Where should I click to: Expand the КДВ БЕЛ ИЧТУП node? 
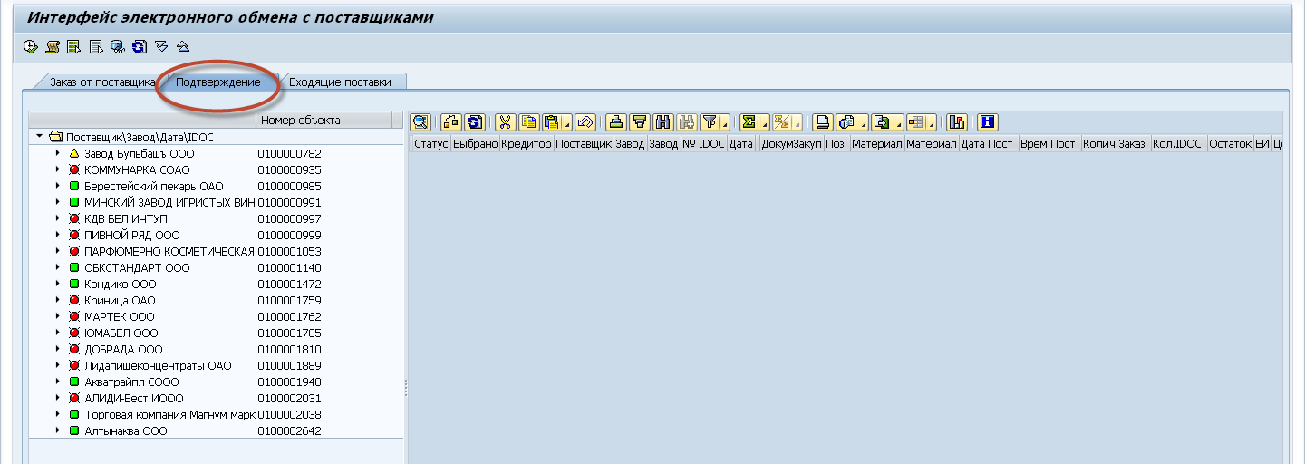(x=58, y=218)
